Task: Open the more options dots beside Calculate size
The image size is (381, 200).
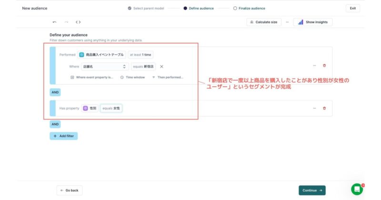Action: tap(287, 22)
